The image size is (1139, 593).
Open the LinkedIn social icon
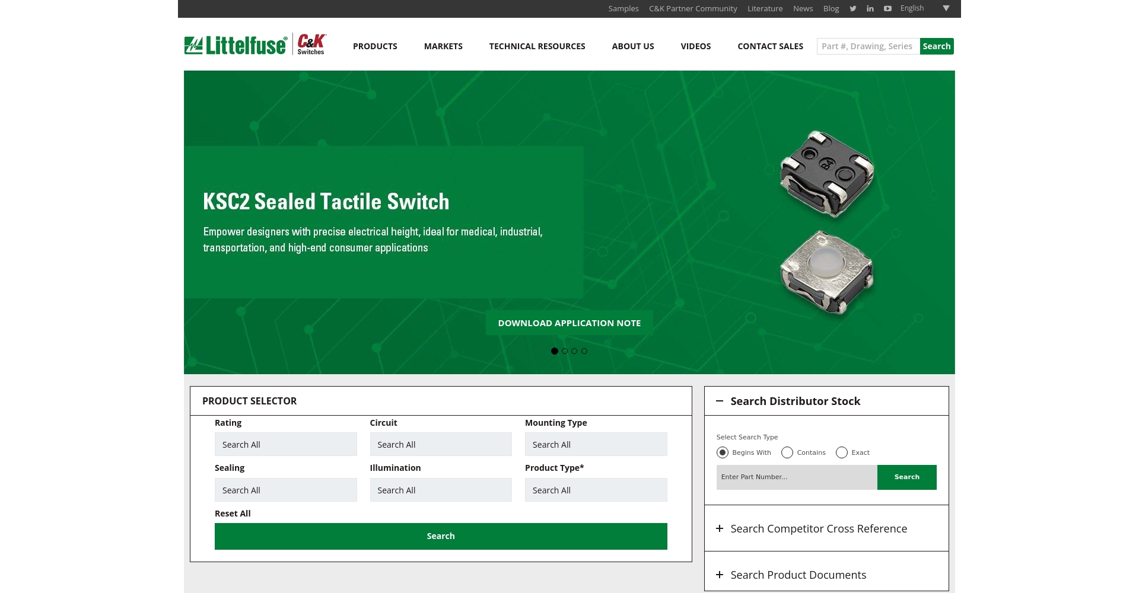(x=870, y=8)
